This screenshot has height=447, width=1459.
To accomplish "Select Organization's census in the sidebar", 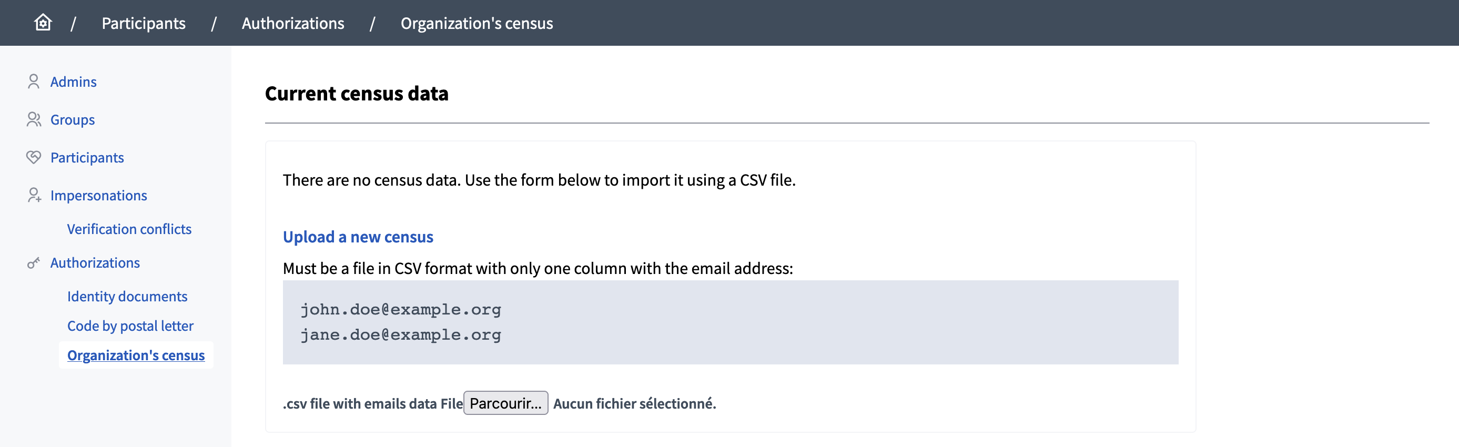I will [x=136, y=355].
